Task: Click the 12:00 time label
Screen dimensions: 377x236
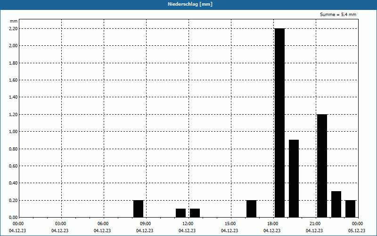Action: pos(188,224)
